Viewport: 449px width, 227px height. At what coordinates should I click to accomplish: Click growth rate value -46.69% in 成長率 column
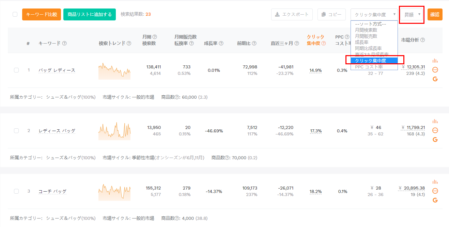214,131
